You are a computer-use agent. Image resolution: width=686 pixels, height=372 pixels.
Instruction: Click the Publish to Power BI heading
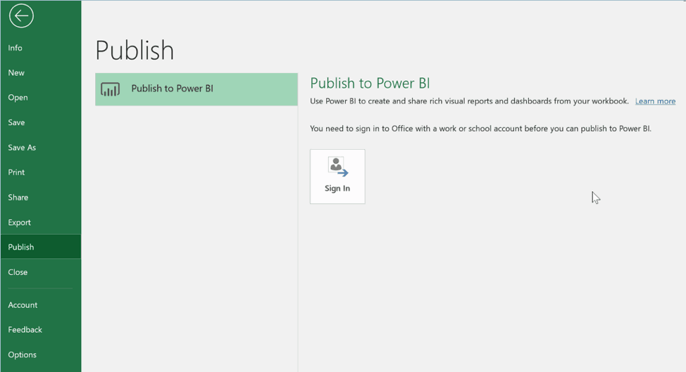(x=370, y=83)
